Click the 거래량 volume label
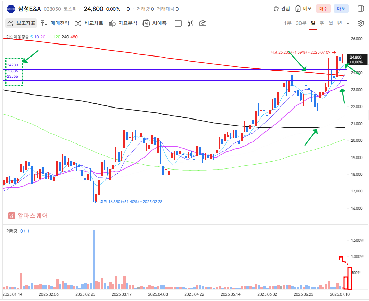The image size is (369, 301). (12, 231)
